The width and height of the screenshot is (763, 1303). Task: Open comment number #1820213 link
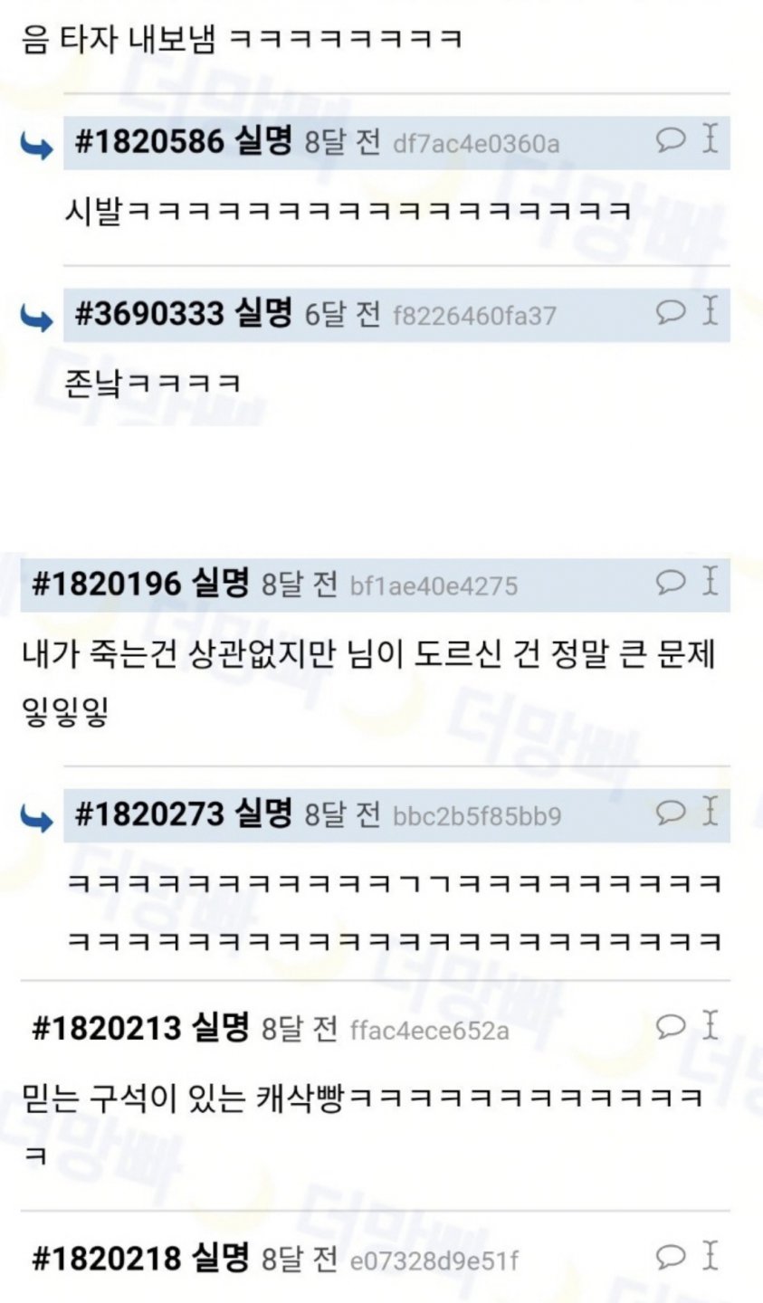(107, 1029)
